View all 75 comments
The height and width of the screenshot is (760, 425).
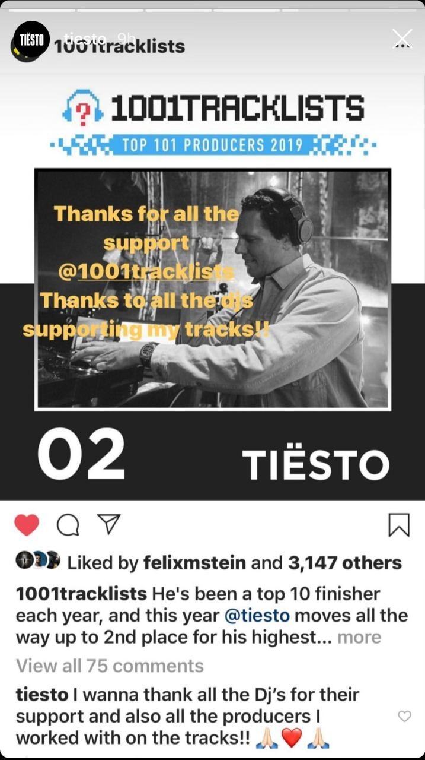point(110,666)
